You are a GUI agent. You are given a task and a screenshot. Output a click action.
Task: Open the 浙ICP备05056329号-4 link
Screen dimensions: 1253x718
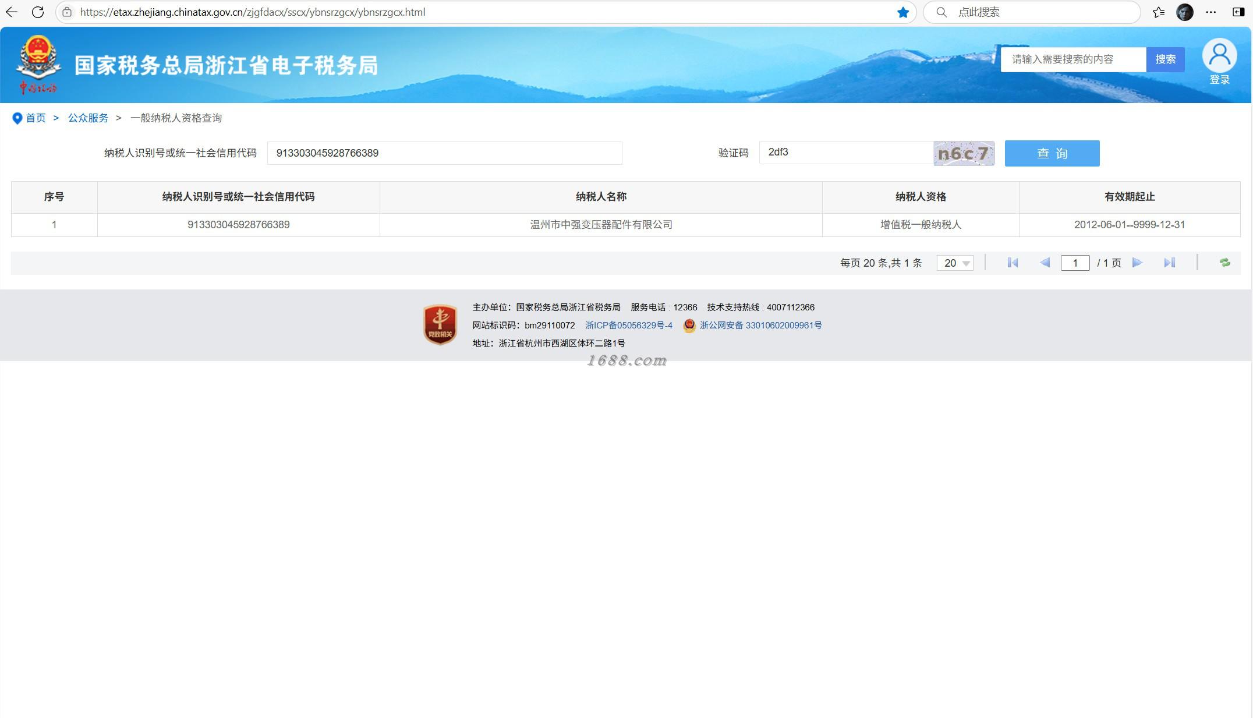[x=628, y=326]
